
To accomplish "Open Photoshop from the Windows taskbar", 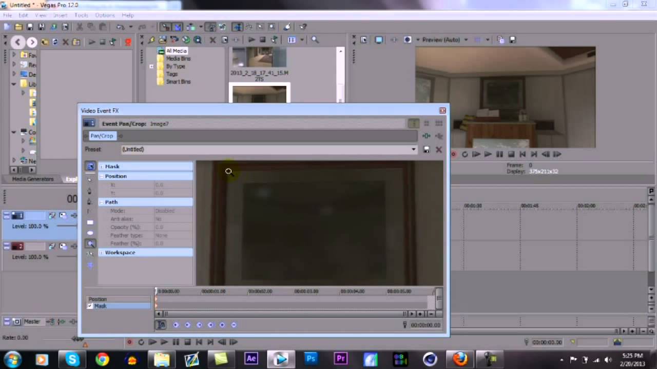I will 311,359.
